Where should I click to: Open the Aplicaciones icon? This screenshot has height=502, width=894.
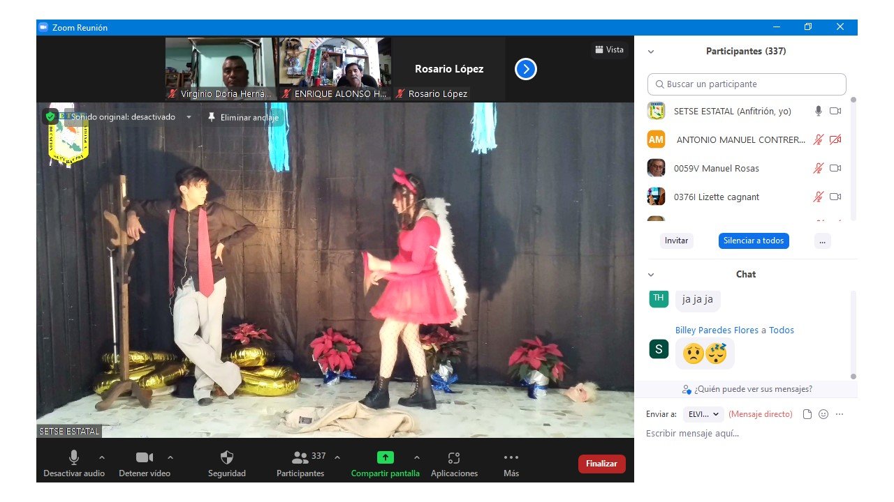coord(454,458)
